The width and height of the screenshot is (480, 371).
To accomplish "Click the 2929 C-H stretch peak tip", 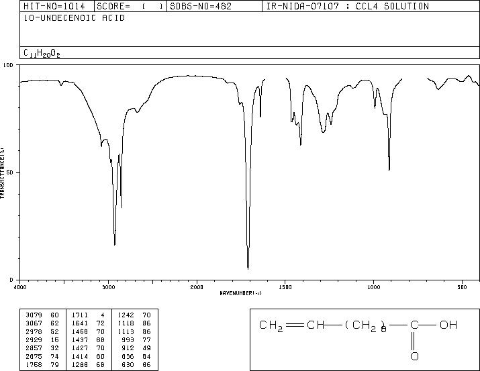I will pyautogui.click(x=115, y=244).
